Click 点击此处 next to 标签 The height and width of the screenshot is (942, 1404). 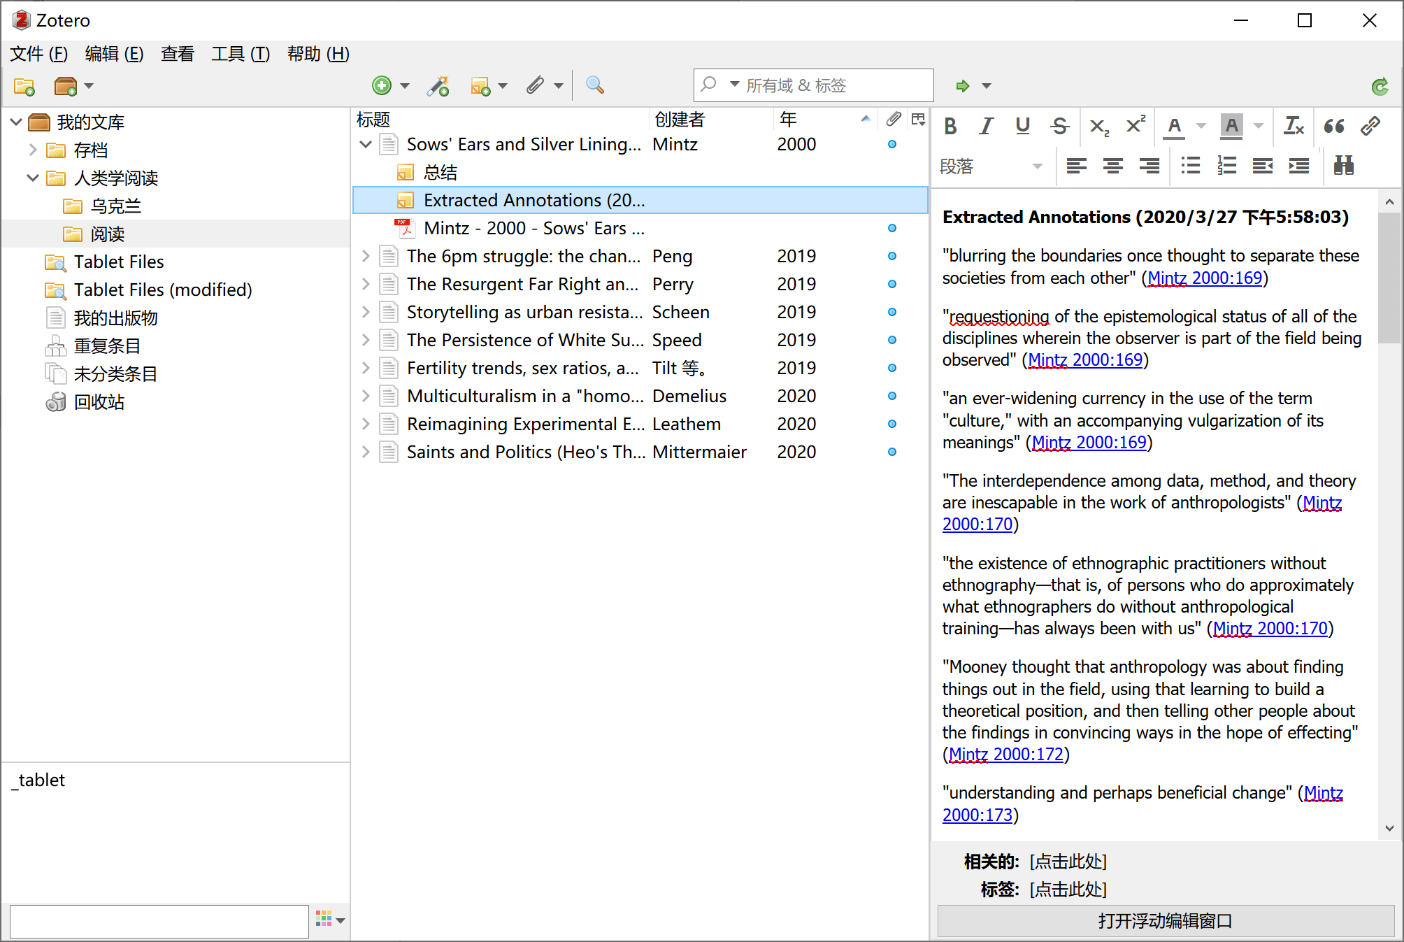(1068, 890)
